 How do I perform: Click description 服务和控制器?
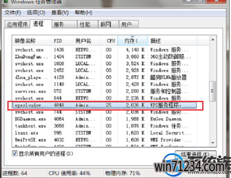pyautogui.click(x=169, y=91)
